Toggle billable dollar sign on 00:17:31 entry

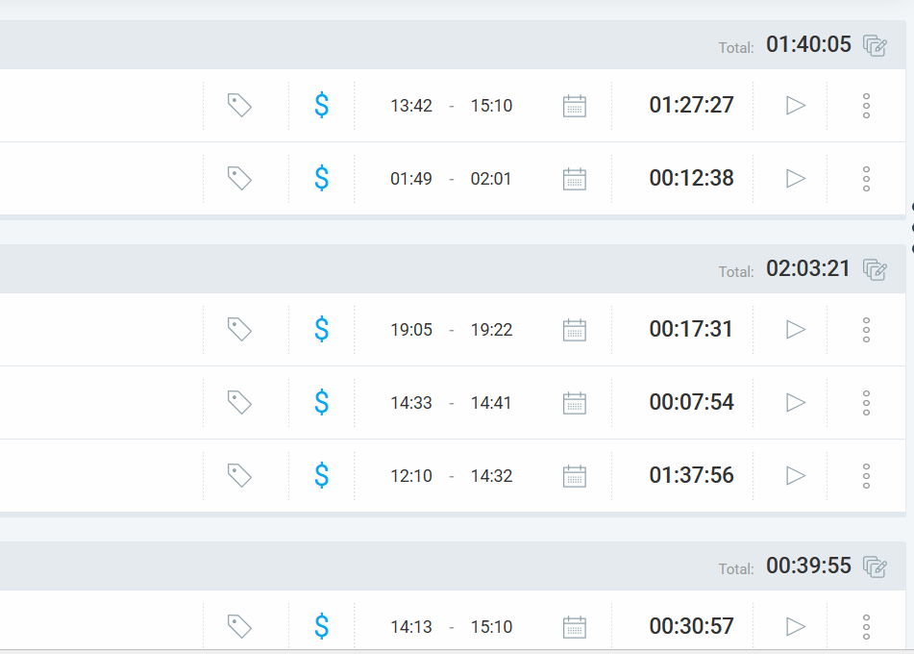pos(322,329)
